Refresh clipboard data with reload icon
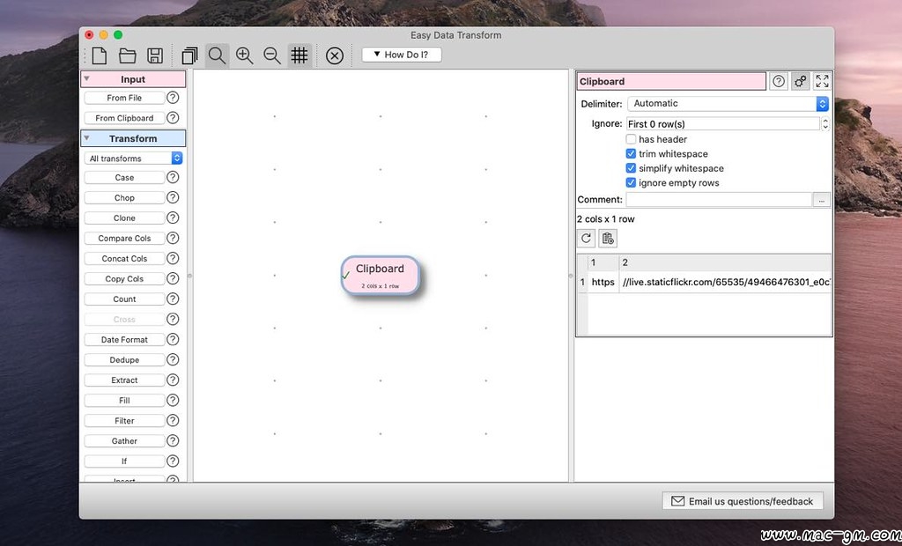The height and width of the screenshot is (546, 902). [x=586, y=238]
